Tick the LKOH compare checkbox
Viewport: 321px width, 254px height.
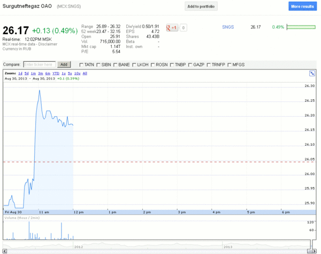(x=134, y=65)
